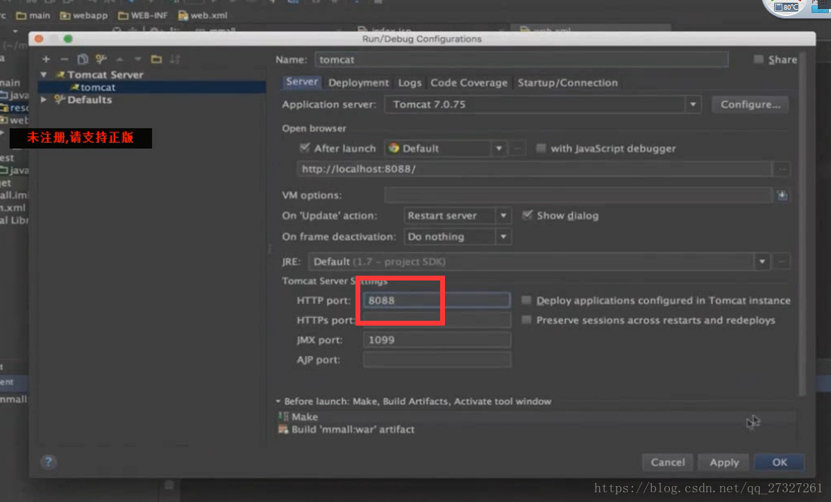Switch to the Server tab

[x=302, y=82]
